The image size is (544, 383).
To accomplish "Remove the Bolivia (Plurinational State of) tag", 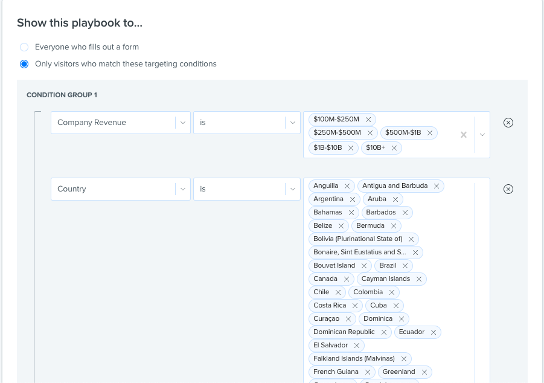I will tap(411, 239).
